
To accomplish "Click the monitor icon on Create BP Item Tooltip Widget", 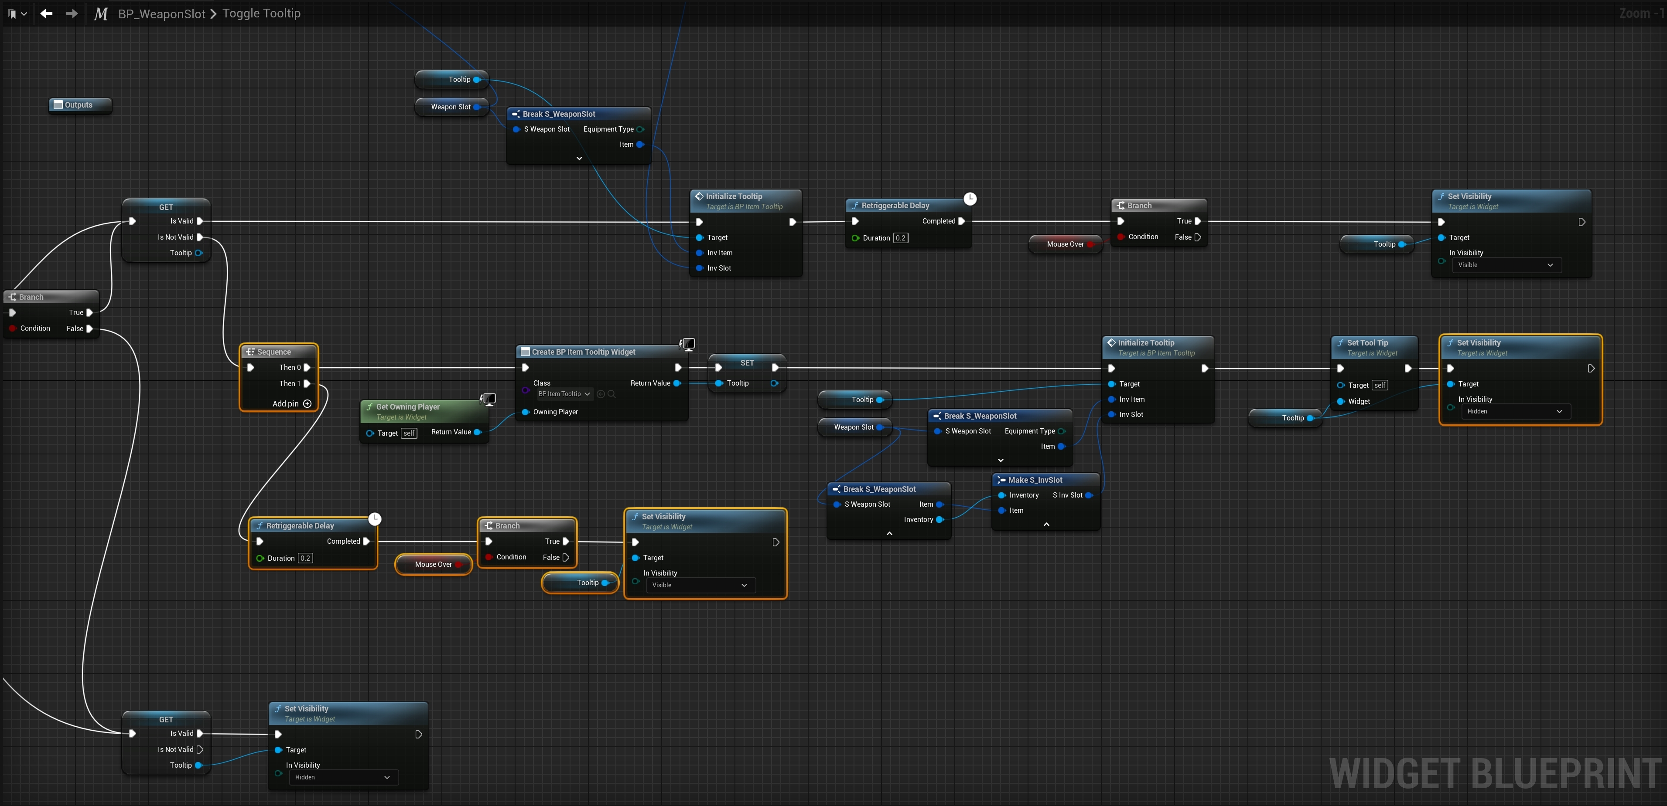I will 688,344.
